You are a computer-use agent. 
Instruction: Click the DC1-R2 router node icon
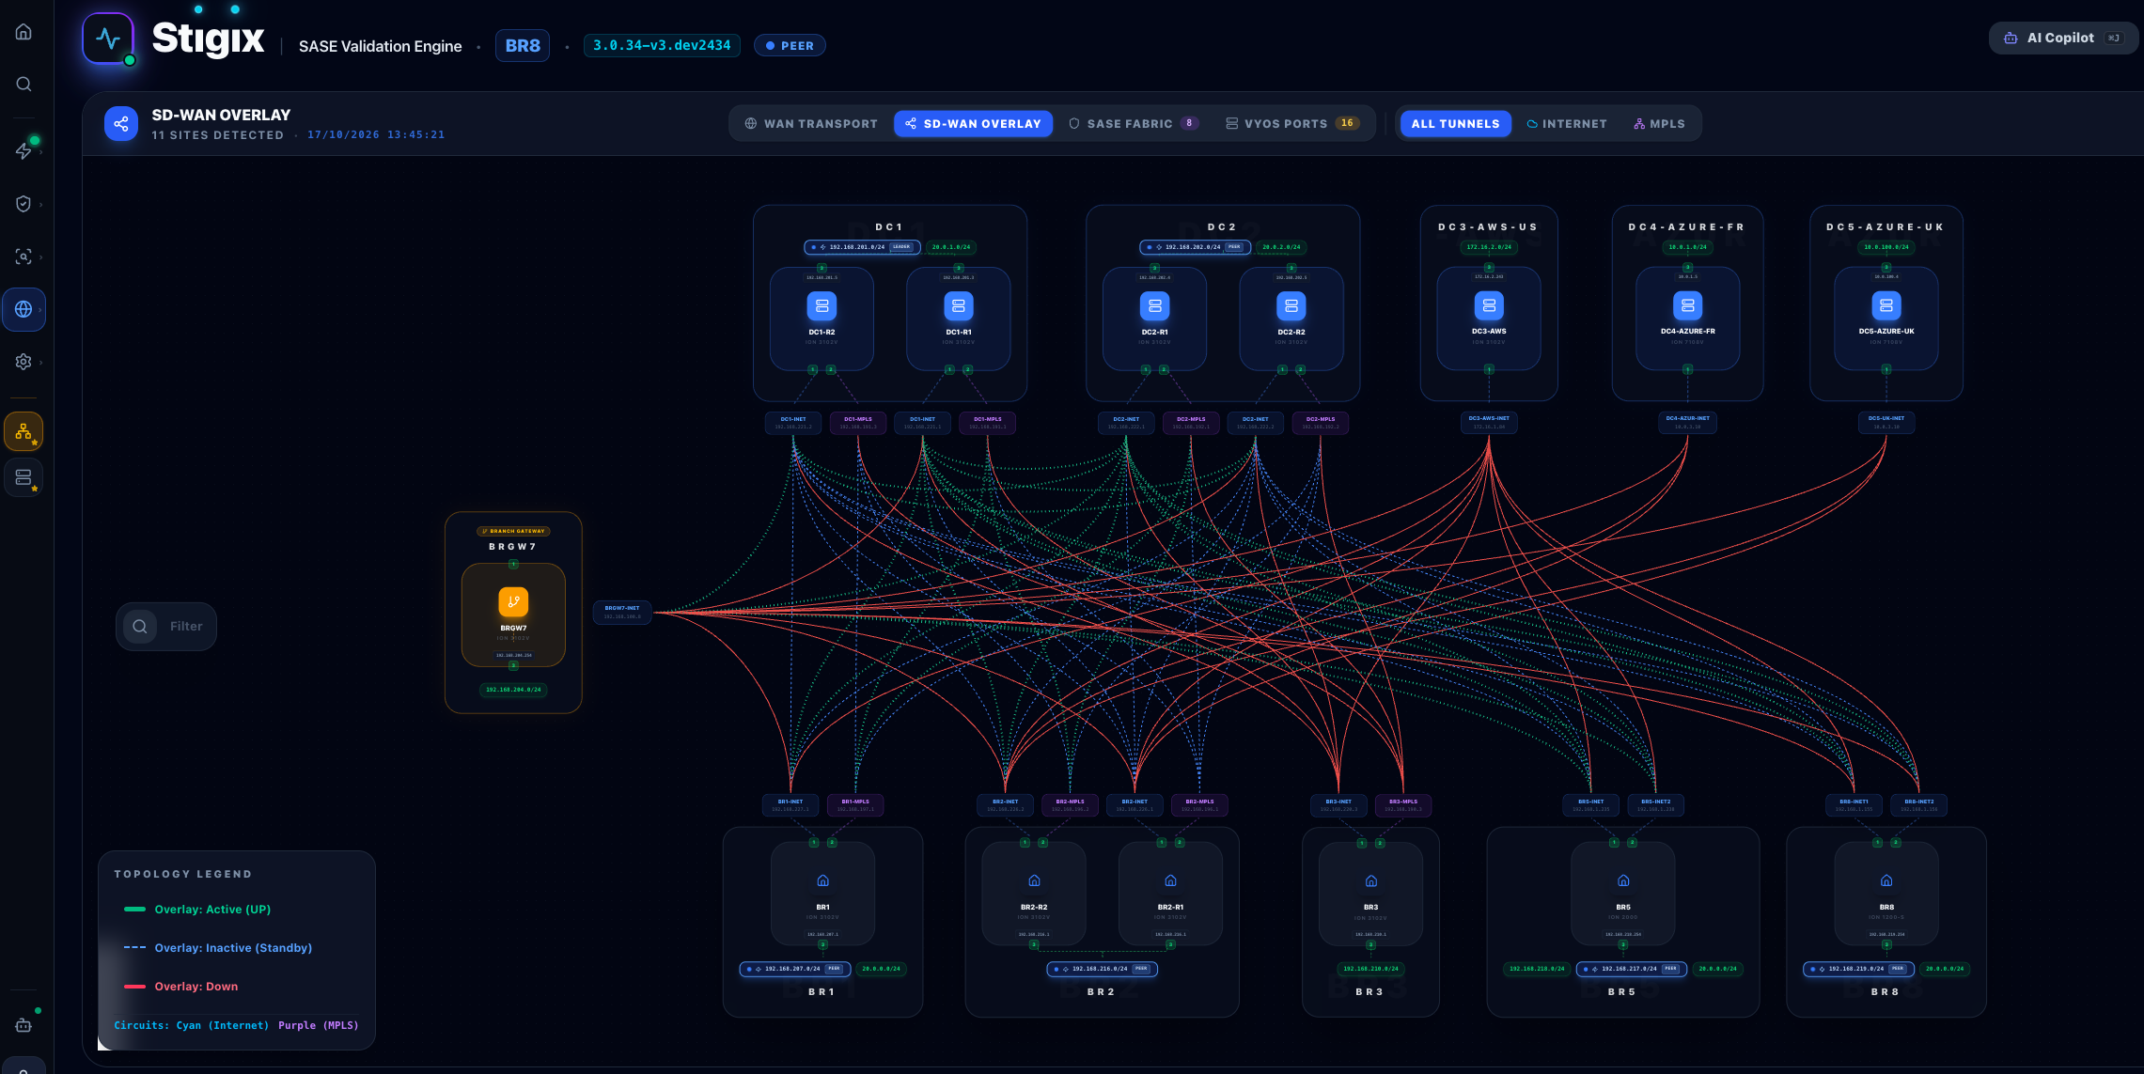tap(822, 305)
